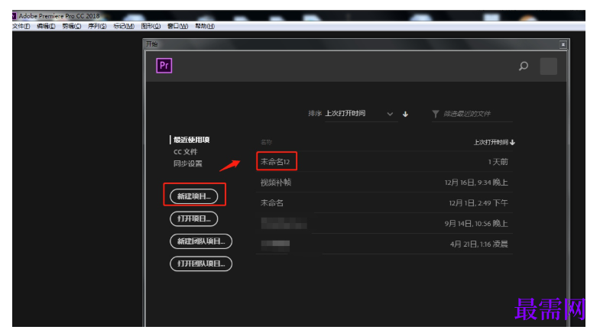Image resolution: width=600 pixels, height=333 pixels.
Task: Click the Adobe Premiere title bar icon
Action: 15,16
